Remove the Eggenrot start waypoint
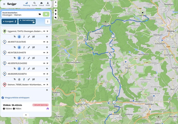 (47, 31)
